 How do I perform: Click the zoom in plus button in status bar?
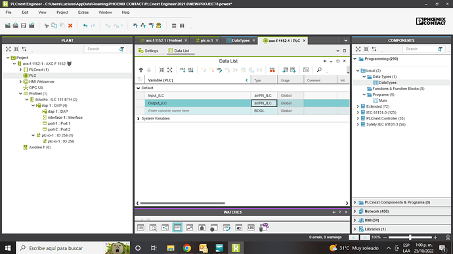(x=435, y=238)
